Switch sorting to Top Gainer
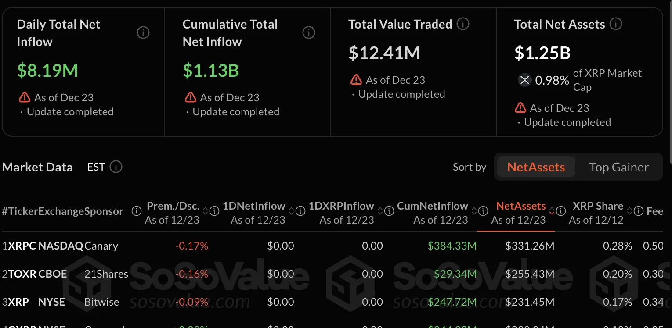The image size is (672, 328). tap(619, 167)
